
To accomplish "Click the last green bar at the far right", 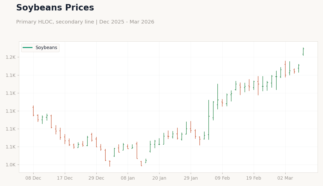I will coord(303,52).
